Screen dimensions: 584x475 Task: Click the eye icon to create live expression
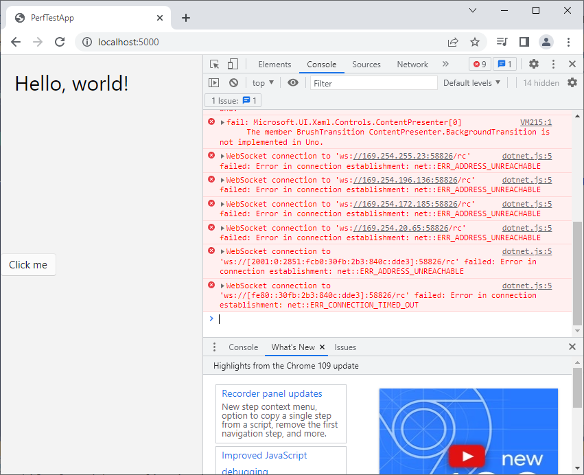(x=292, y=82)
